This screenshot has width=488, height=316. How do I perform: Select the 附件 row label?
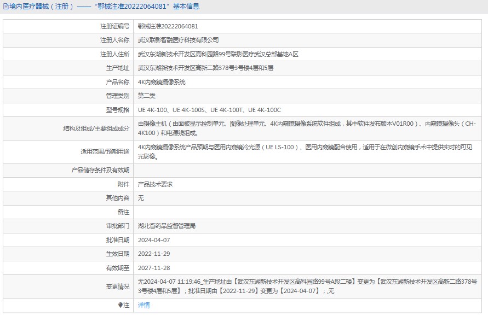pyautogui.click(x=124, y=184)
